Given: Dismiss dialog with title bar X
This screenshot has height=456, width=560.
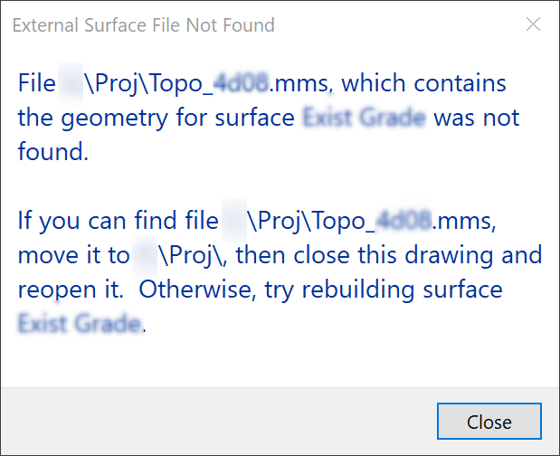Looking at the screenshot, I should [x=533, y=25].
